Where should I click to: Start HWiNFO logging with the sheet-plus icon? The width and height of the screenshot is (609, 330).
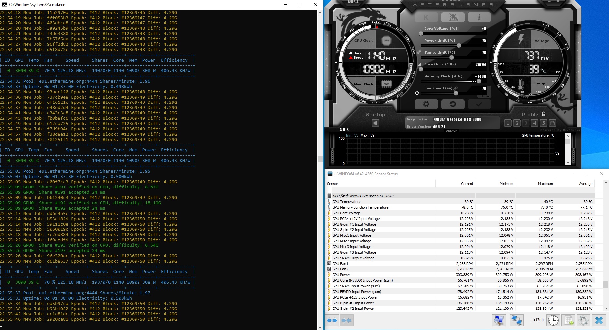[569, 320]
